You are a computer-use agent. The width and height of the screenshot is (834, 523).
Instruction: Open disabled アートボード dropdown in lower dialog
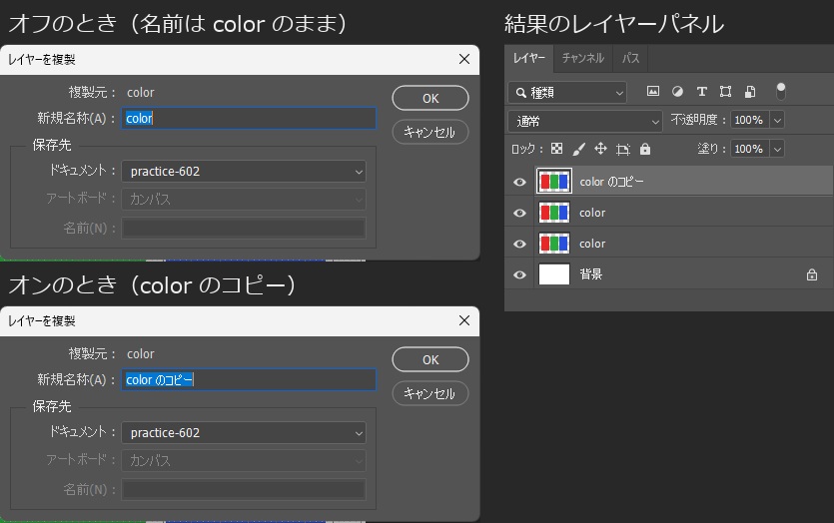244,460
